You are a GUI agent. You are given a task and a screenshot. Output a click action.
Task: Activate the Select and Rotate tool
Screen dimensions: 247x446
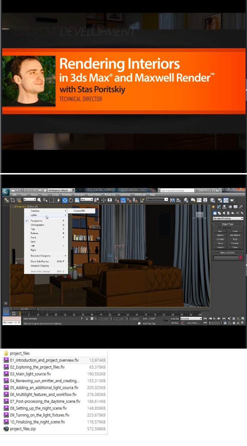tap(71, 200)
